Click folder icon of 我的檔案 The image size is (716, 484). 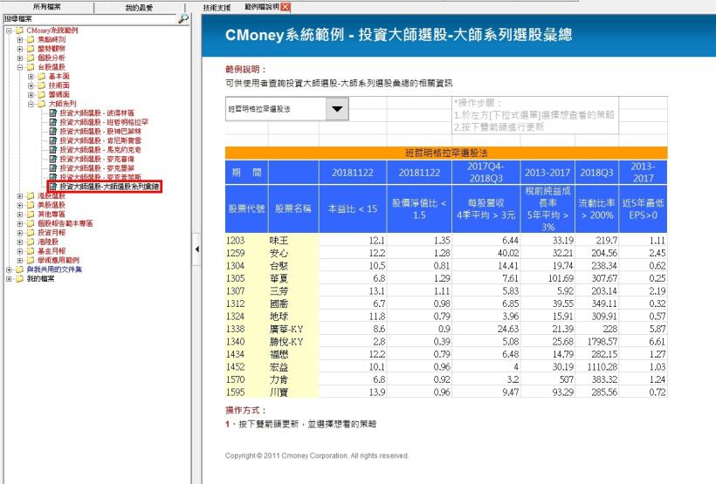coord(19,279)
